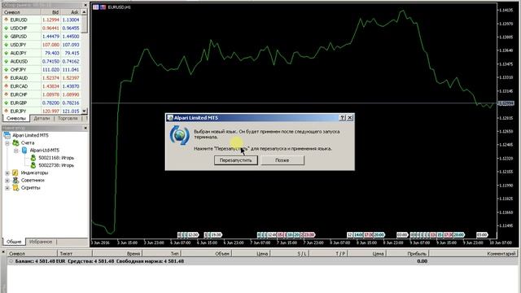The image size is (521, 293).
Task: Collapse the Alpari-Ltd-MT5 tree node
Action: (16, 151)
